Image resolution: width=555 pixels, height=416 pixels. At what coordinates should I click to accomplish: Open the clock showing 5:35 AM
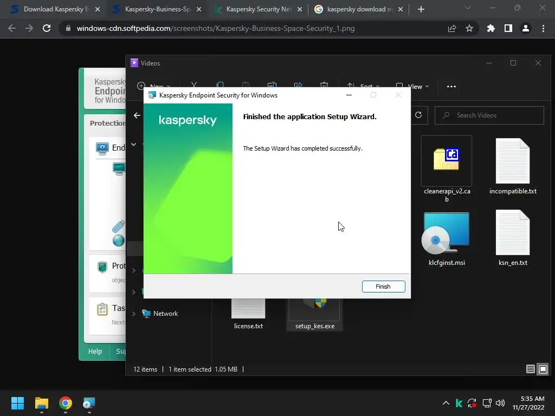click(x=528, y=403)
